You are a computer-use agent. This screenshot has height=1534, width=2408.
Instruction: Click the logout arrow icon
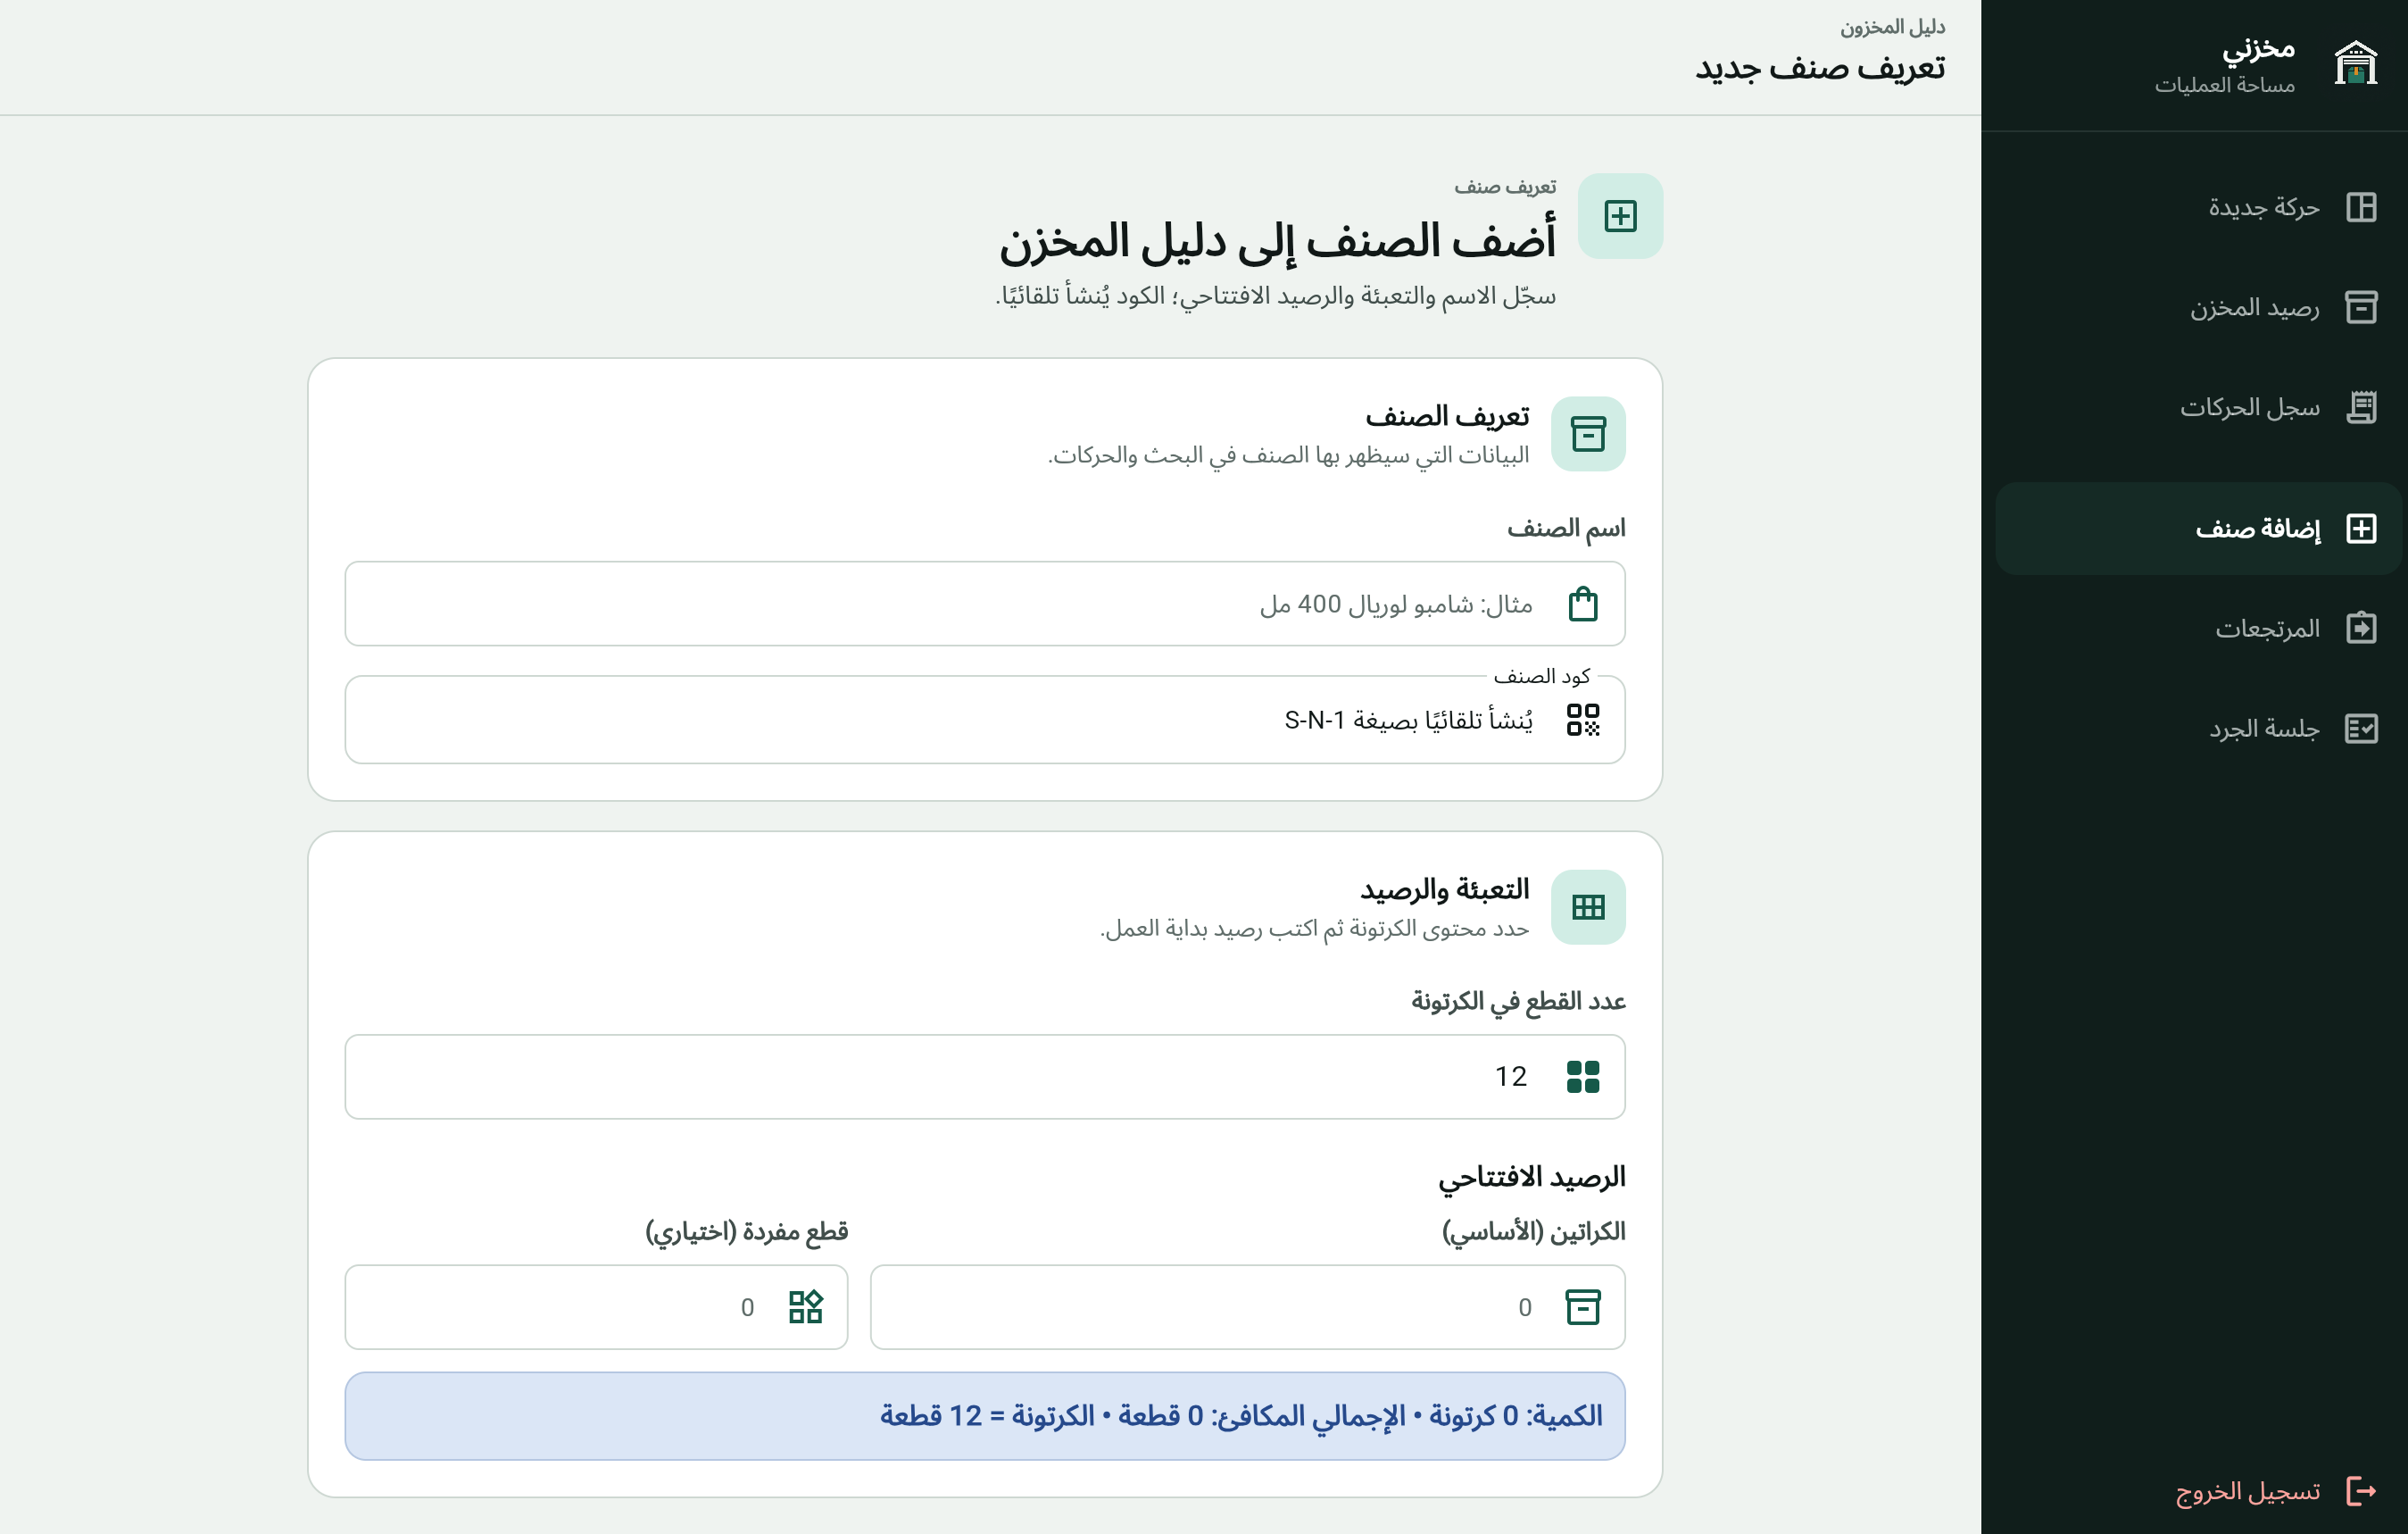(2361, 1491)
